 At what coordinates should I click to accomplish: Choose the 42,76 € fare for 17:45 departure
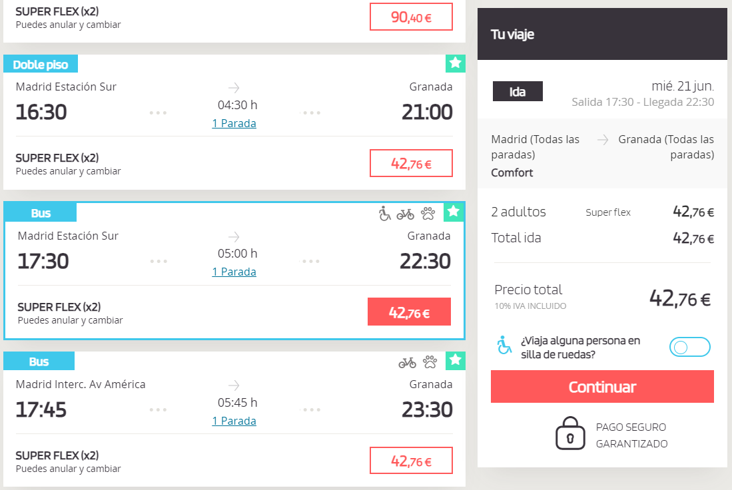pos(411,461)
